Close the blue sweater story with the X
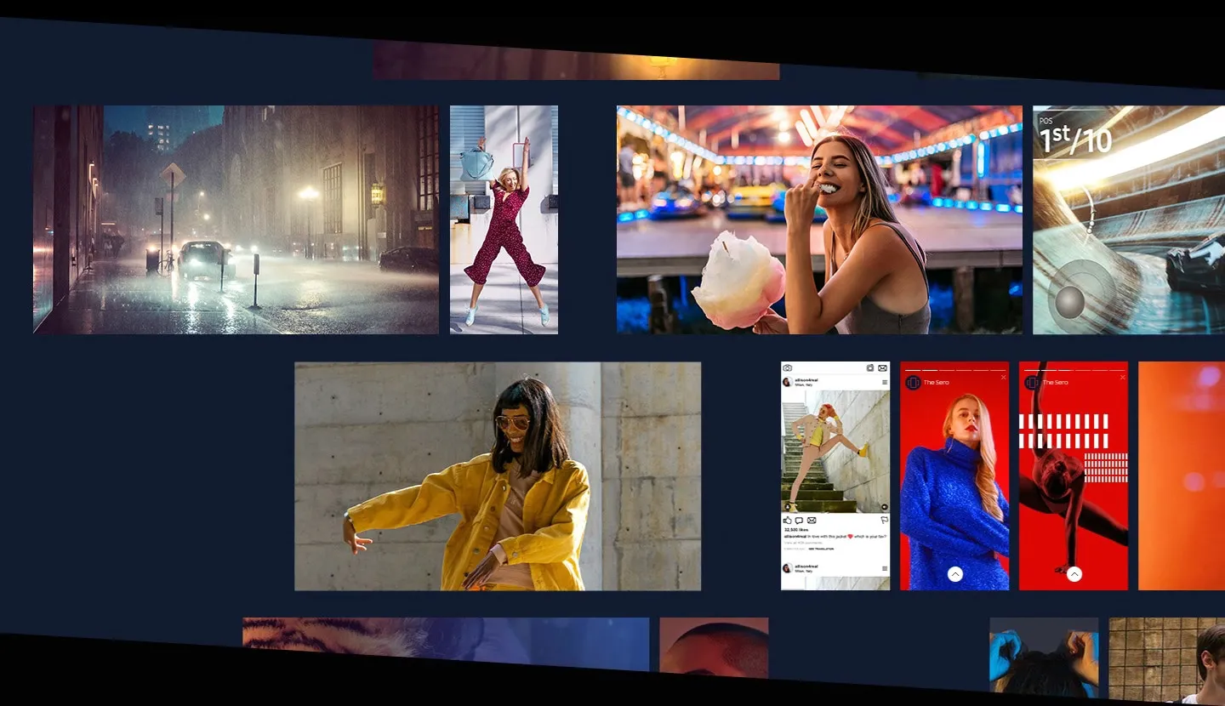This screenshot has width=1225, height=706. (x=1003, y=377)
